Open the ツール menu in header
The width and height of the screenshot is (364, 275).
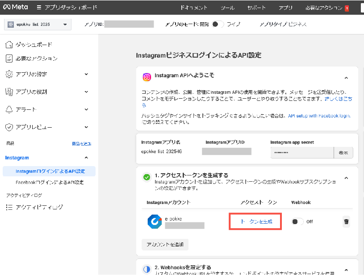click(x=227, y=8)
